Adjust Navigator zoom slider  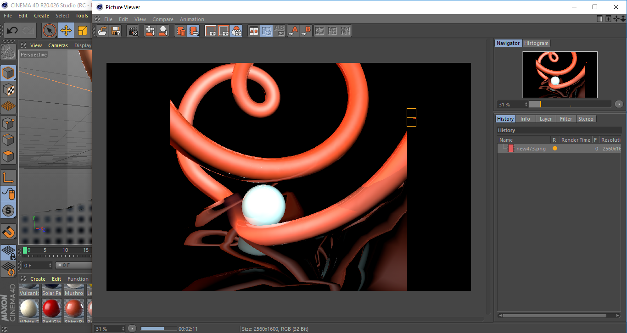(x=570, y=104)
